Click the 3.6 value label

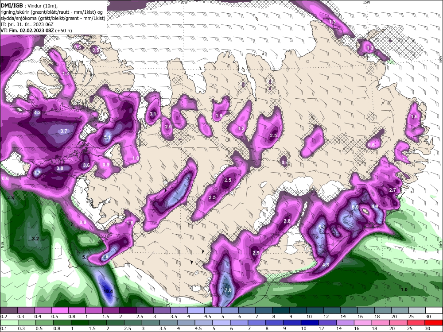[x=86, y=165]
